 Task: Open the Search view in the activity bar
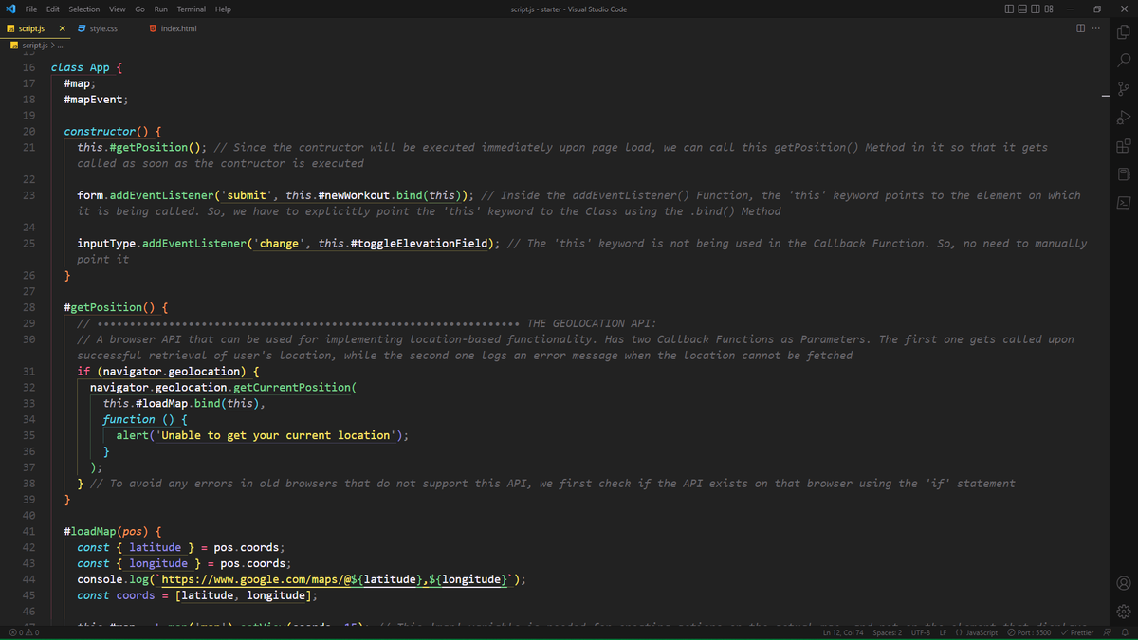coord(1124,60)
